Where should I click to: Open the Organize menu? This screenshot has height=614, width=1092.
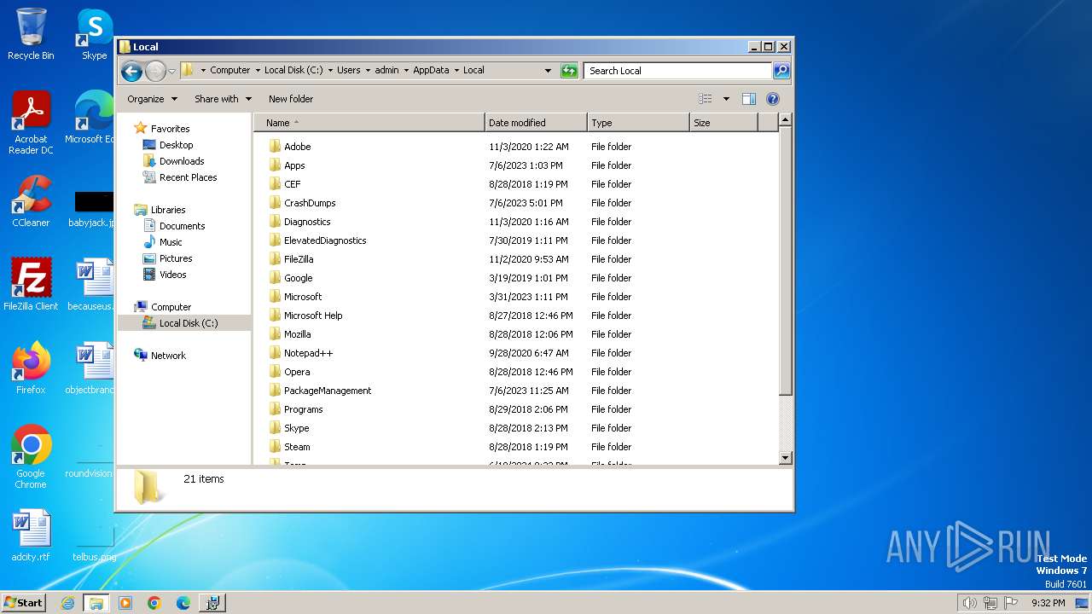[x=153, y=99]
